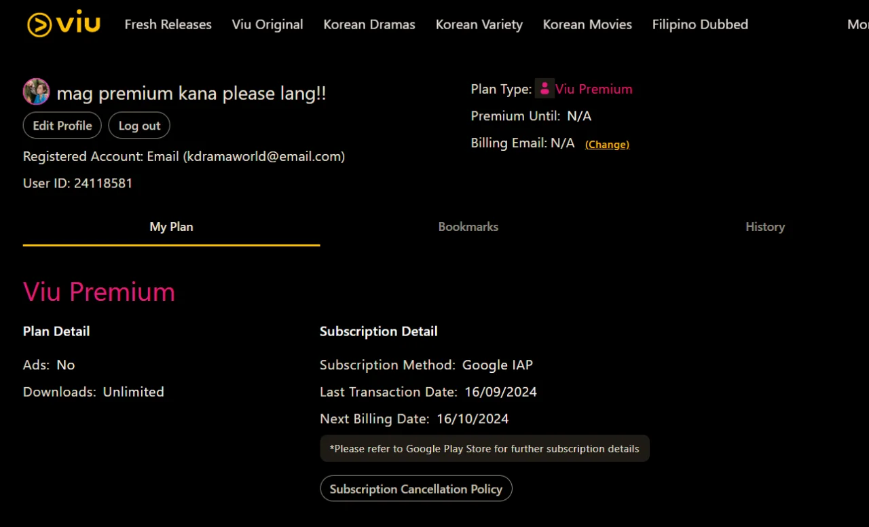The image size is (869, 527).
Task: Click the Last Transaction Date 16/09/2024
Action: pos(428,392)
